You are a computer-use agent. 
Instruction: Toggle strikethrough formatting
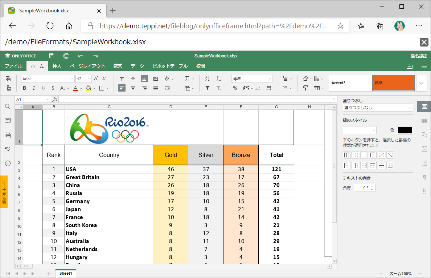[53, 88]
